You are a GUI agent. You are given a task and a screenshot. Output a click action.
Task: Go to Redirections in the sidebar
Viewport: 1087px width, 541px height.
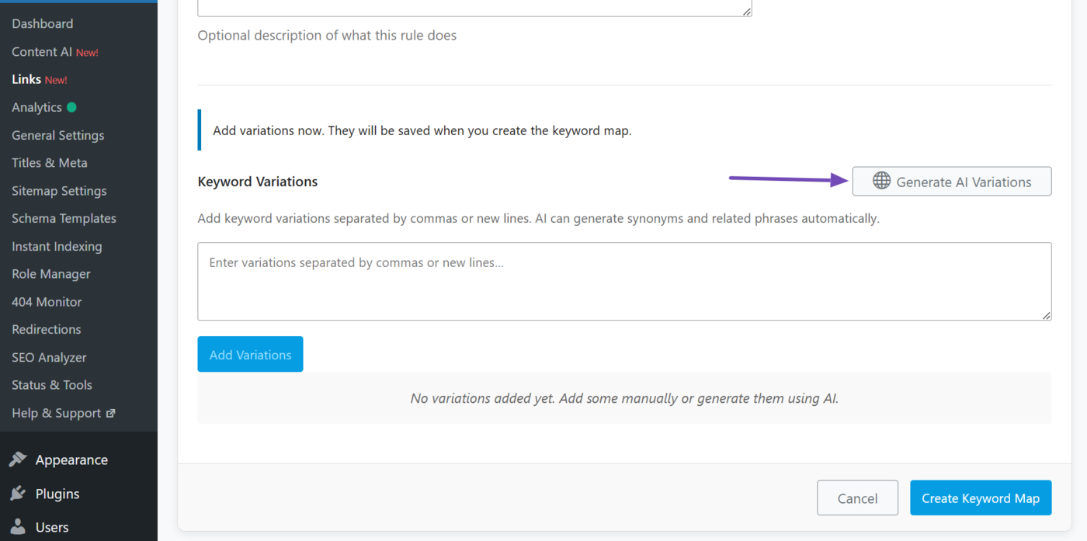pos(46,329)
